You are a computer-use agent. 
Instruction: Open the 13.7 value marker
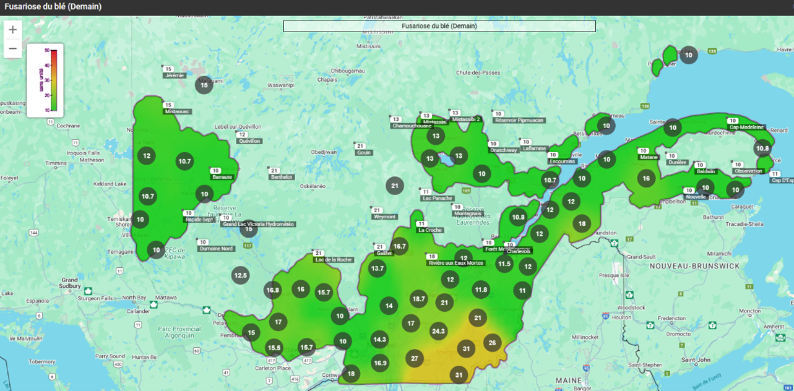point(378,269)
